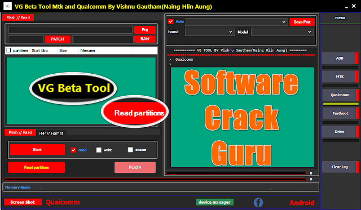
Task: Toggle the partition select-all checkbox
Action: point(9,50)
